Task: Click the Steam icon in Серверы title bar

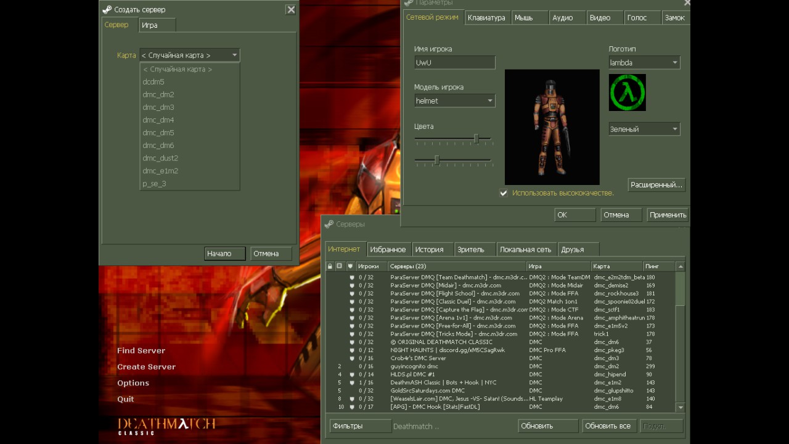Action: point(330,224)
